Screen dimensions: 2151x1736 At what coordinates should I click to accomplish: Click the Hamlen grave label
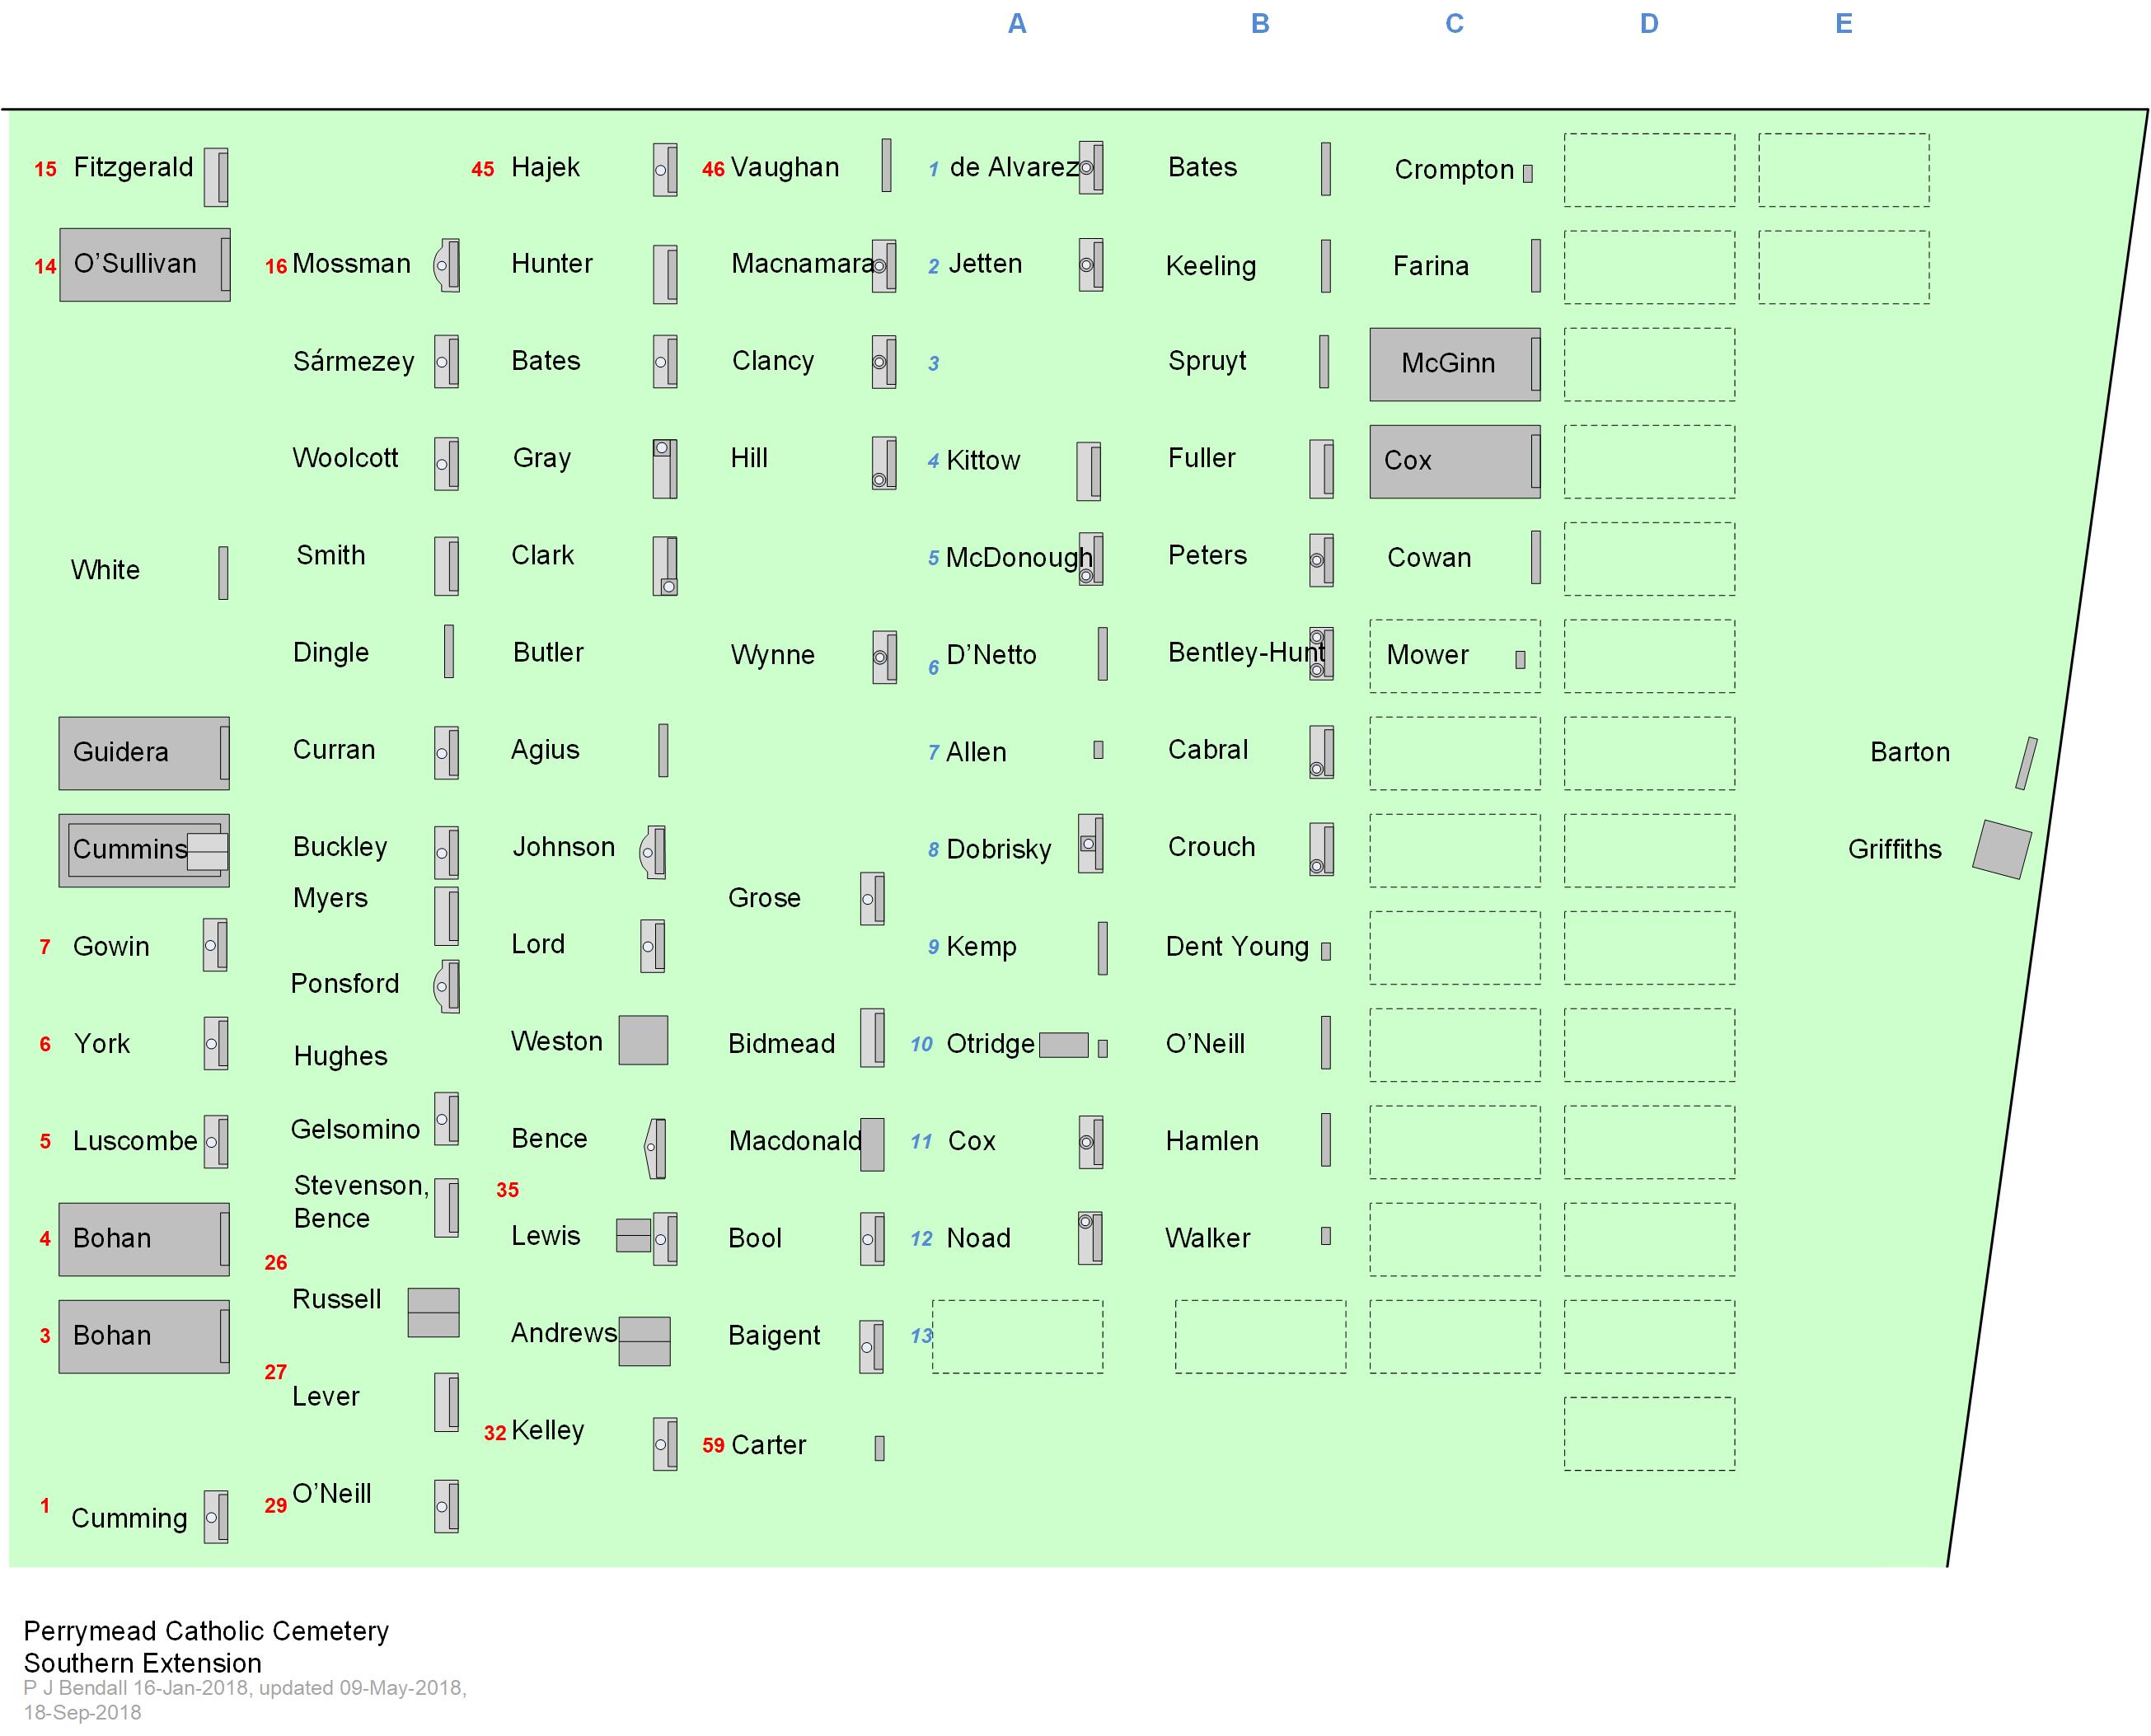pyautogui.click(x=1212, y=1141)
